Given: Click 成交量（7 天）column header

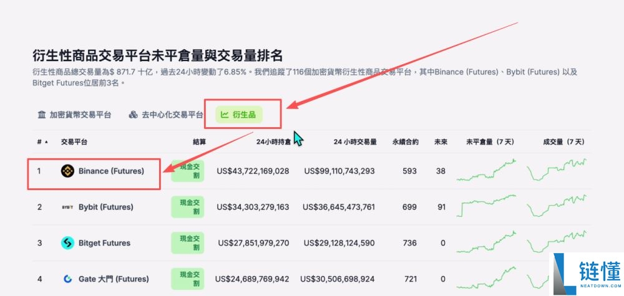Looking at the screenshot, I should [563, 142].
